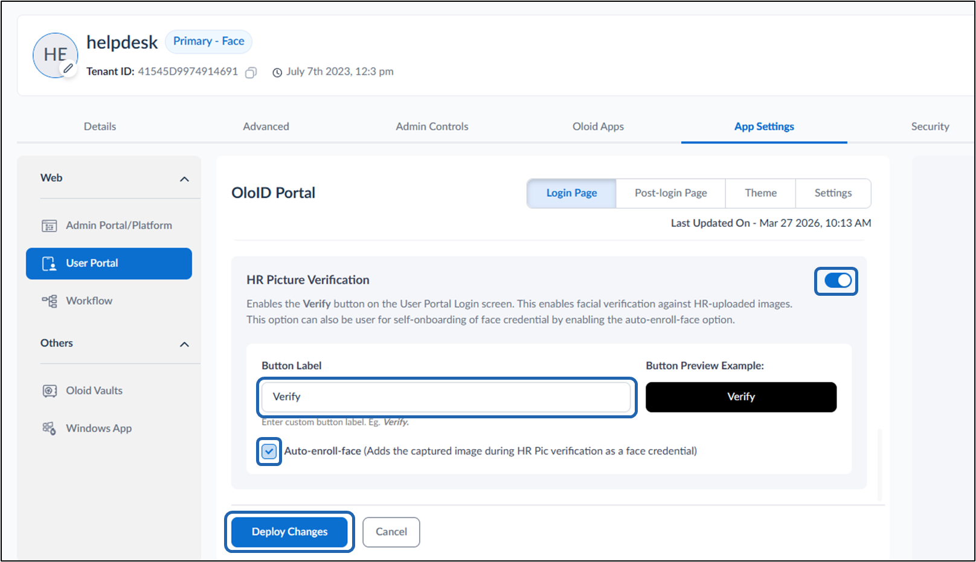
Task: Switch to the Post-login Page segment
Action: tap(670, 193)
